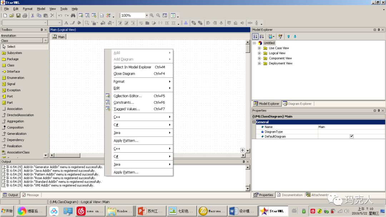Save the project with floppy disk icon
This screenshot has height=217, width=386.
click(18, 15)
